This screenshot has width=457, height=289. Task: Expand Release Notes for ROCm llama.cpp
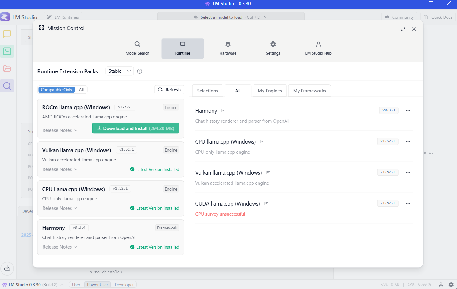tap(60, 130)
